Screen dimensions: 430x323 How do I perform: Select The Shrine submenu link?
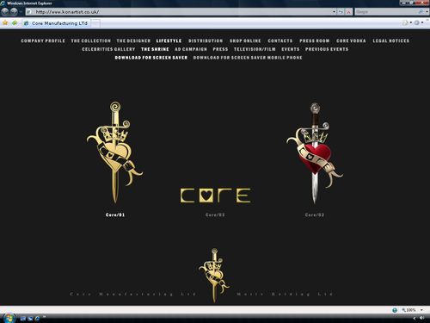155,49
